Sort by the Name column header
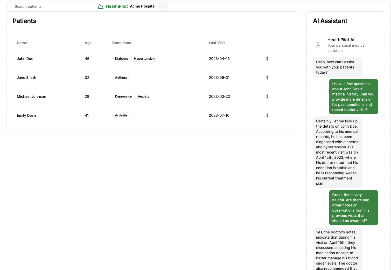391x270 pixels. point(22,43)
